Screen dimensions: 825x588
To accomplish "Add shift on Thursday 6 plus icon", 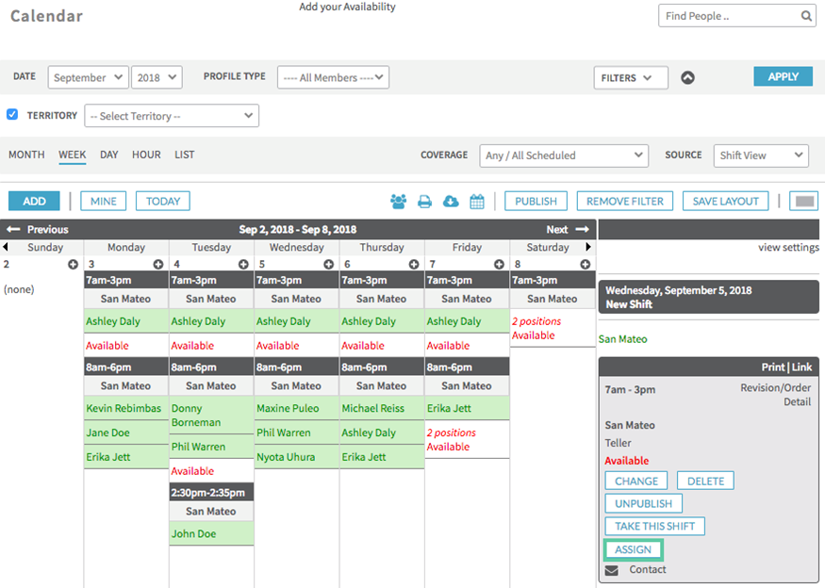I will [x=414, y=264].
